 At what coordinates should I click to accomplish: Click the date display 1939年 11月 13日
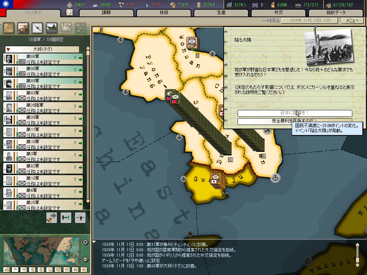(x=310, y=20)
